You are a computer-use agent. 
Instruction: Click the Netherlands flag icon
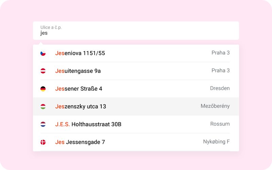tap(43, 124)
